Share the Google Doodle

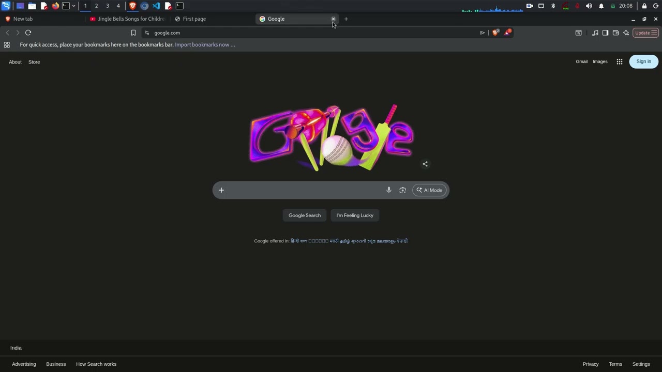point(425,164)
